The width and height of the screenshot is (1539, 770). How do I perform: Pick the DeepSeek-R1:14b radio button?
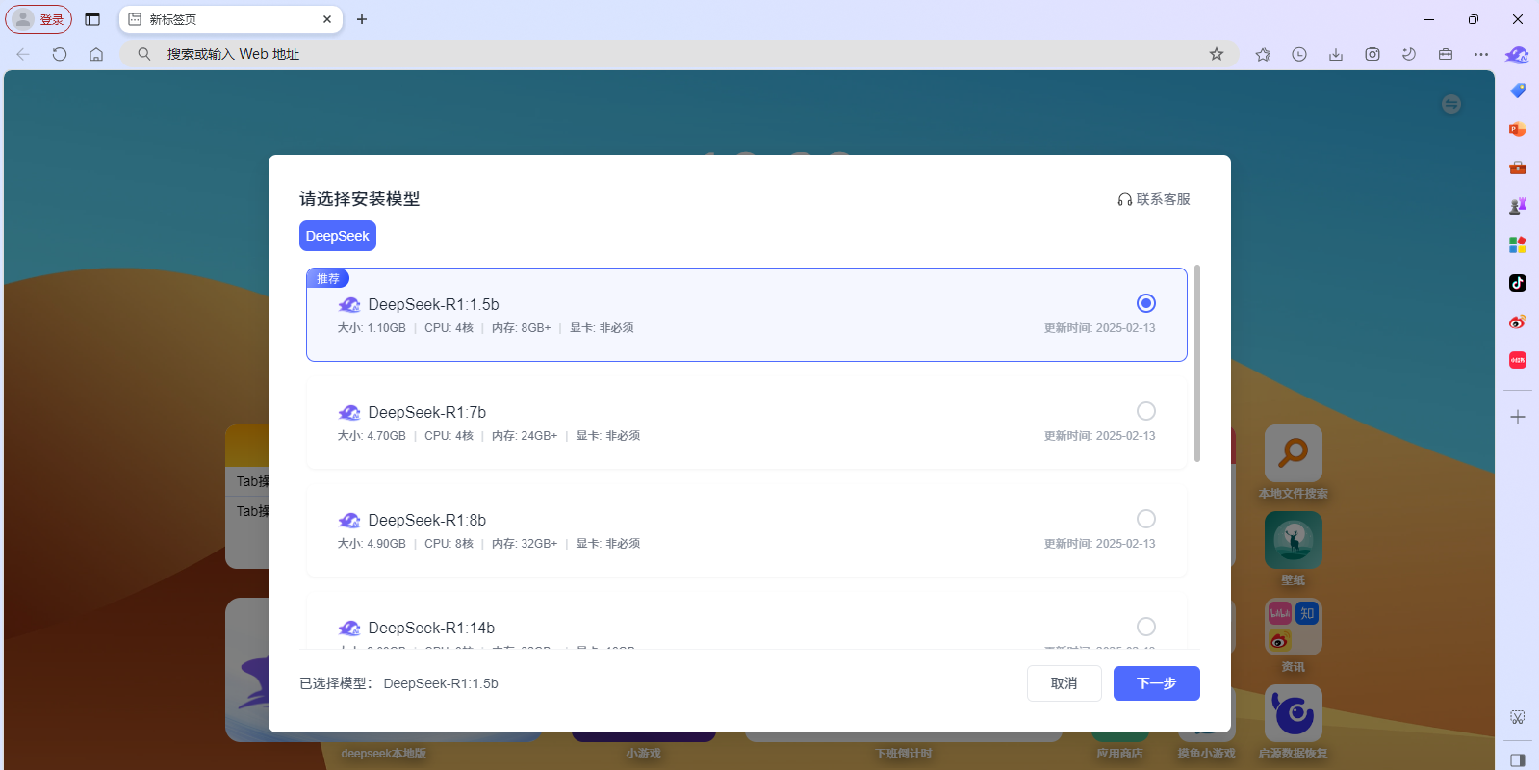[x=1145, y=627]
